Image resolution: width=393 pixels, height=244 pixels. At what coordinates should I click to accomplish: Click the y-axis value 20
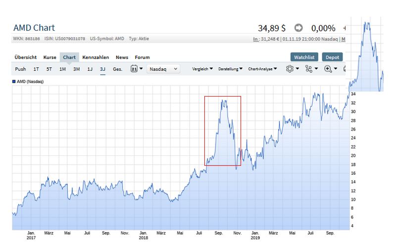coord(353,155)
